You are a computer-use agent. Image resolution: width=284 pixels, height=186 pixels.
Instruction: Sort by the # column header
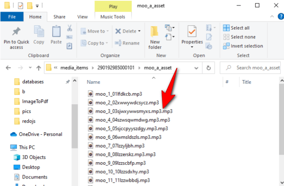pyautogui.click(x=227, y=82)
